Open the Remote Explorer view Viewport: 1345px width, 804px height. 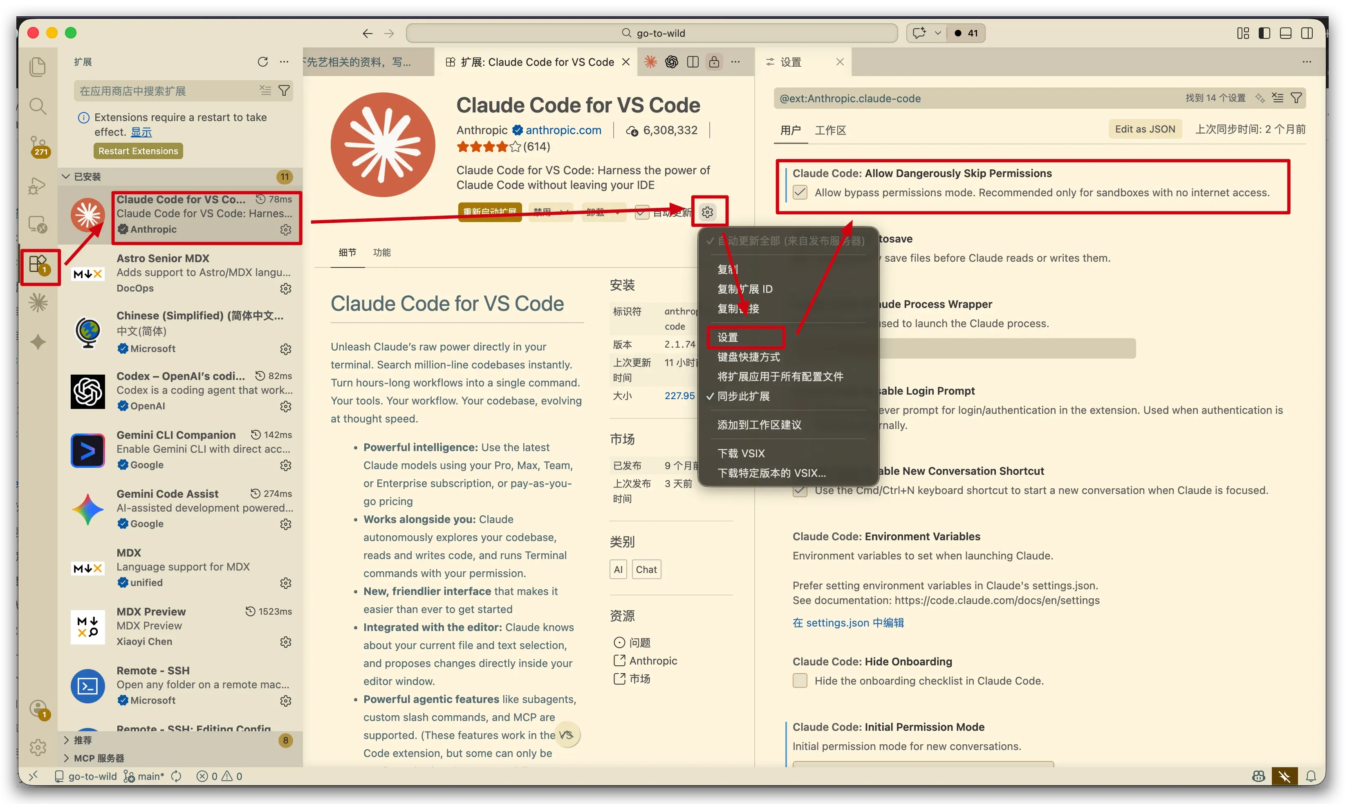pos(37,224)
